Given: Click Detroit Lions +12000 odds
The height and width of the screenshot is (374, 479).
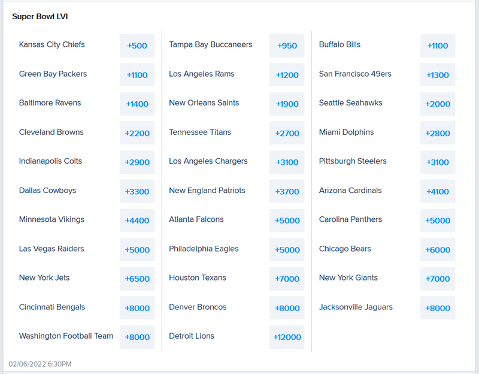Looking at the screenshot, I should 287,337.
